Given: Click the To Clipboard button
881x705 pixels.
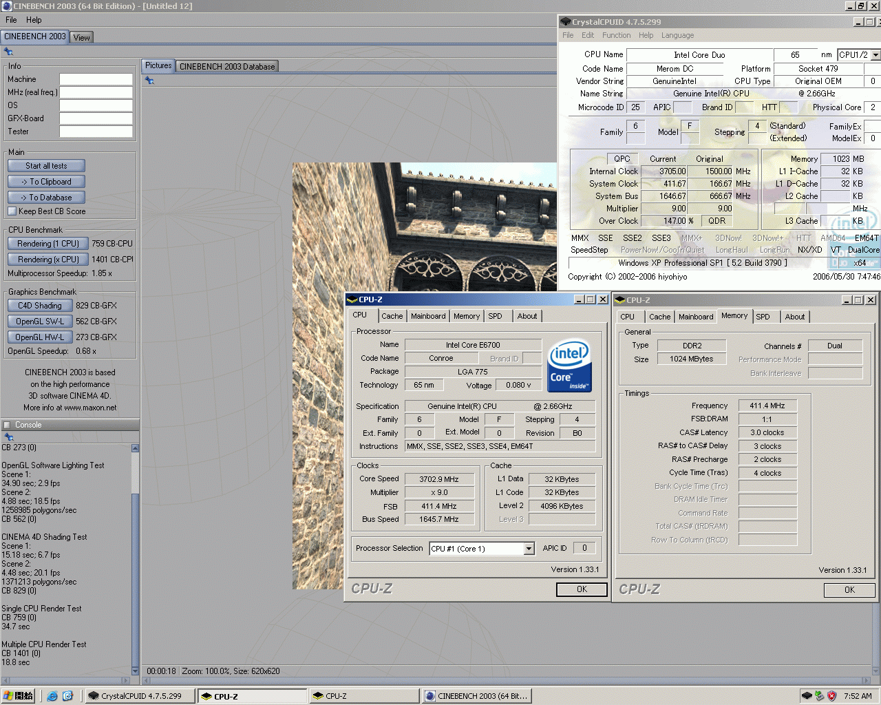Looking at the screenshot, I should 46,182.
